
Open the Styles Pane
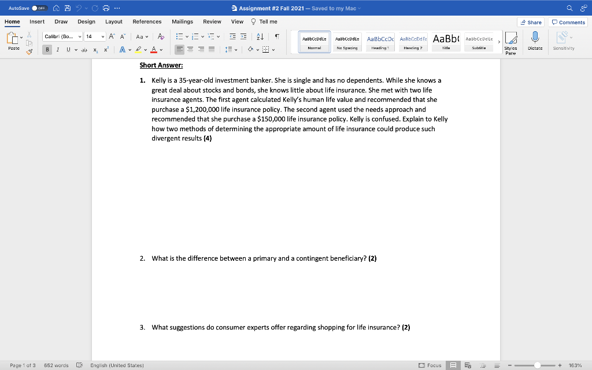[511, 42]
